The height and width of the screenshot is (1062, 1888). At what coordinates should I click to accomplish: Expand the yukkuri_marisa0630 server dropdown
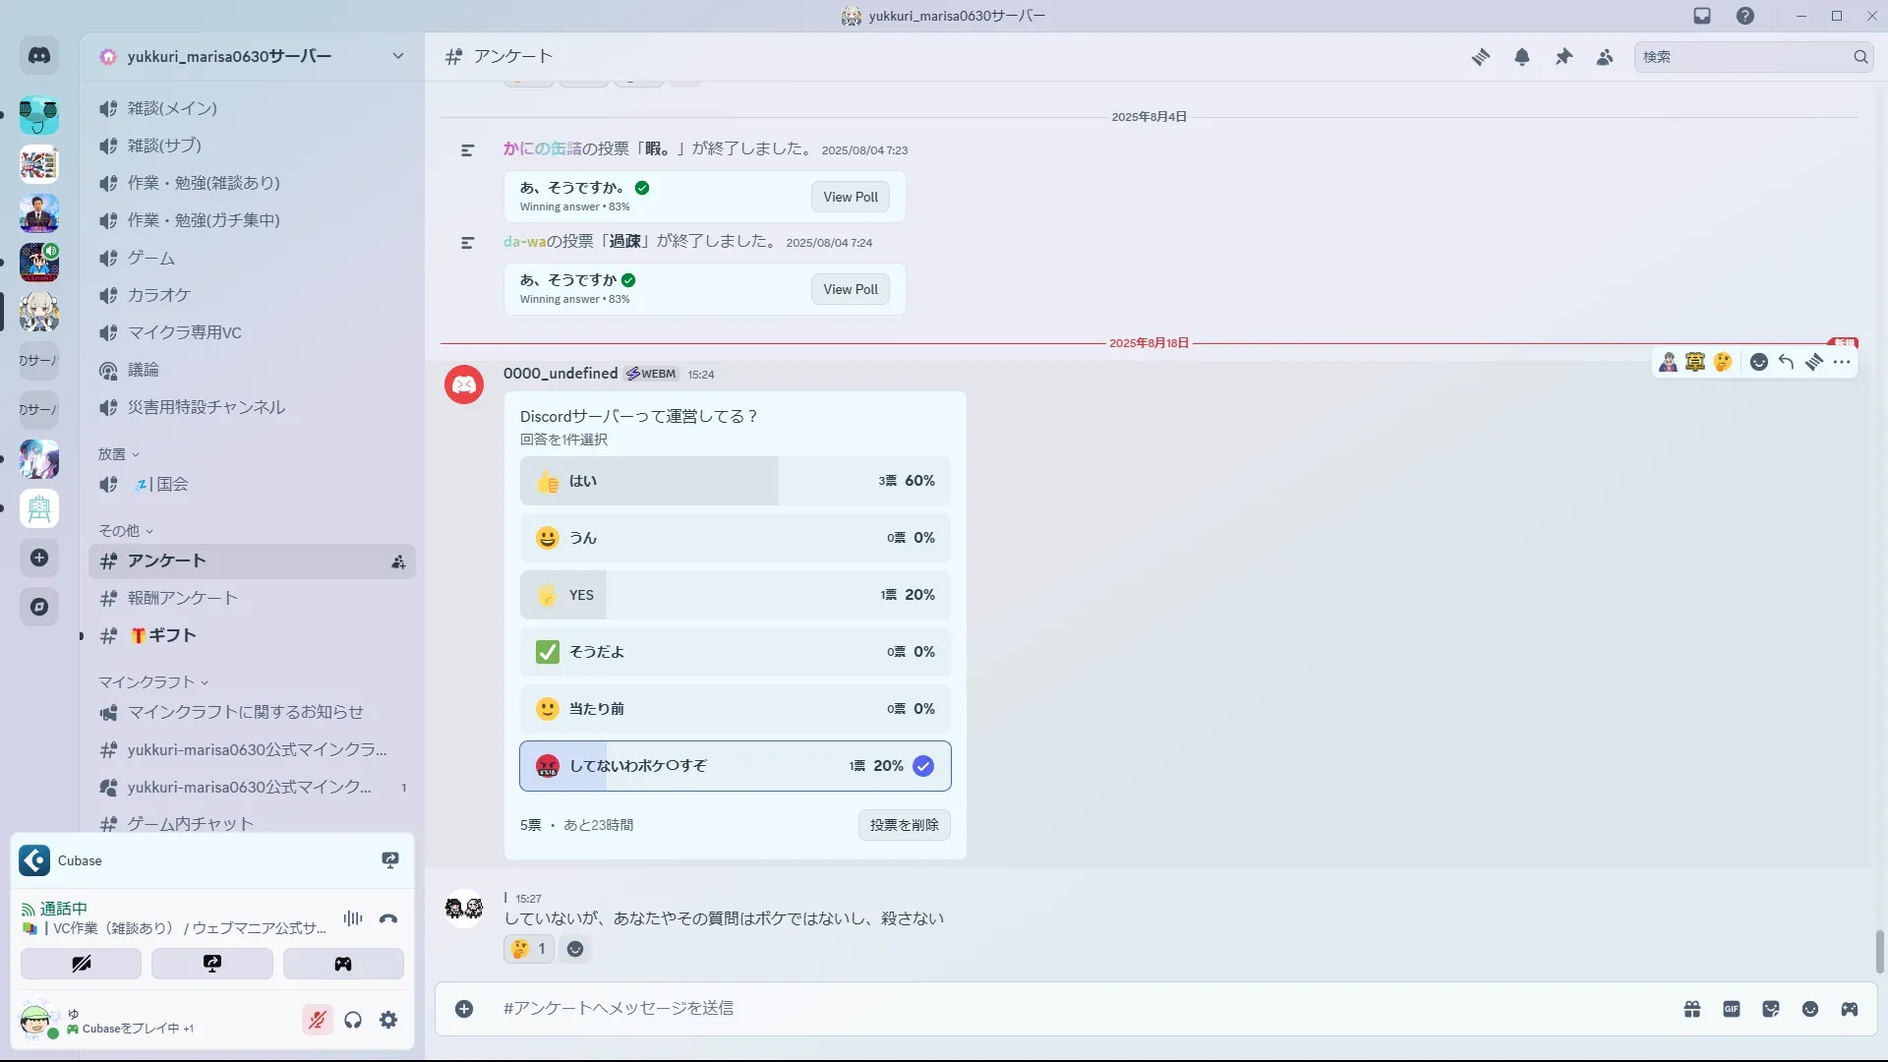(x=397, y=56)
